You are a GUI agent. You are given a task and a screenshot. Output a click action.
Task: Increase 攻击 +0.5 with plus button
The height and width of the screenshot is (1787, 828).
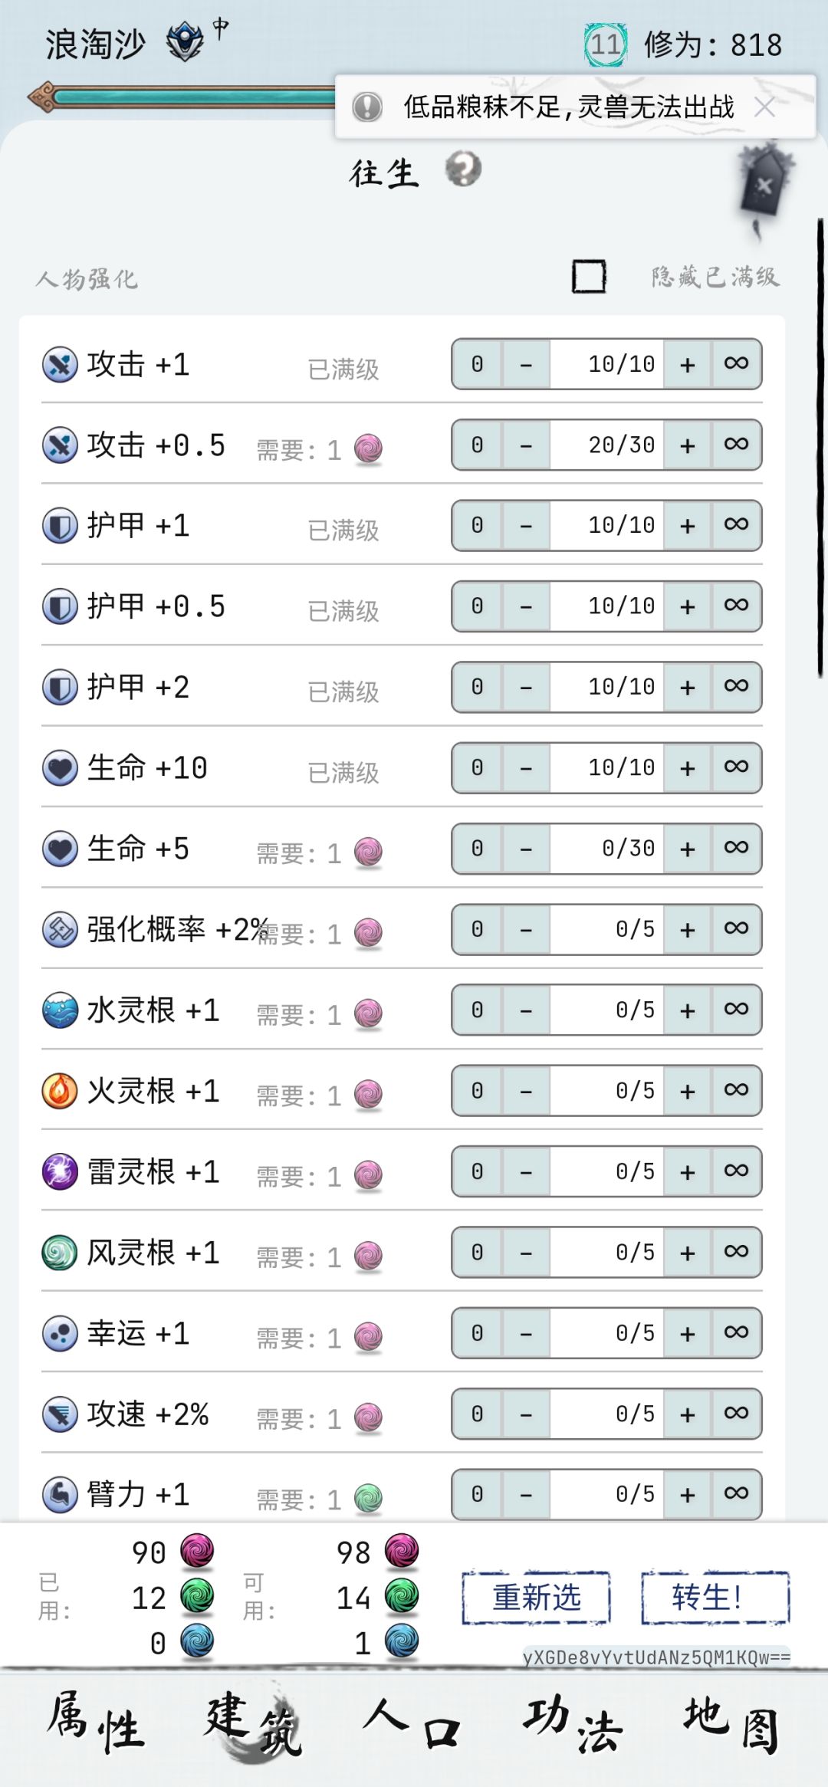(688, 445)
